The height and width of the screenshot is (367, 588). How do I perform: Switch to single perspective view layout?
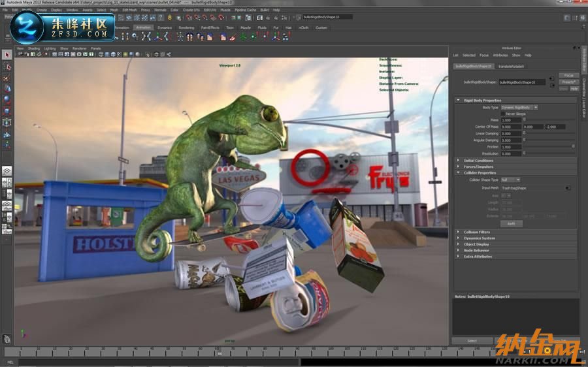[x=7, y=171]
